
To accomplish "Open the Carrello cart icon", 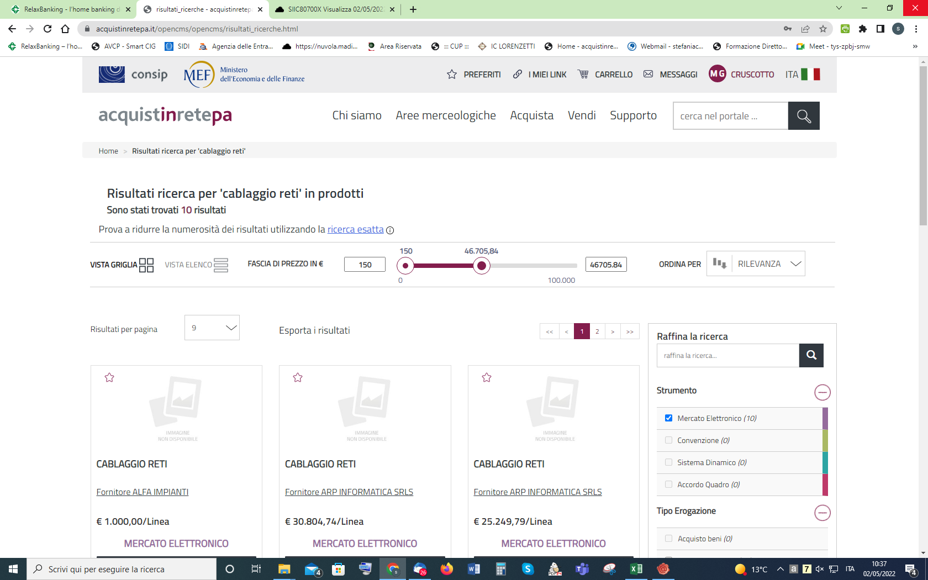I will tap(583, 74).
